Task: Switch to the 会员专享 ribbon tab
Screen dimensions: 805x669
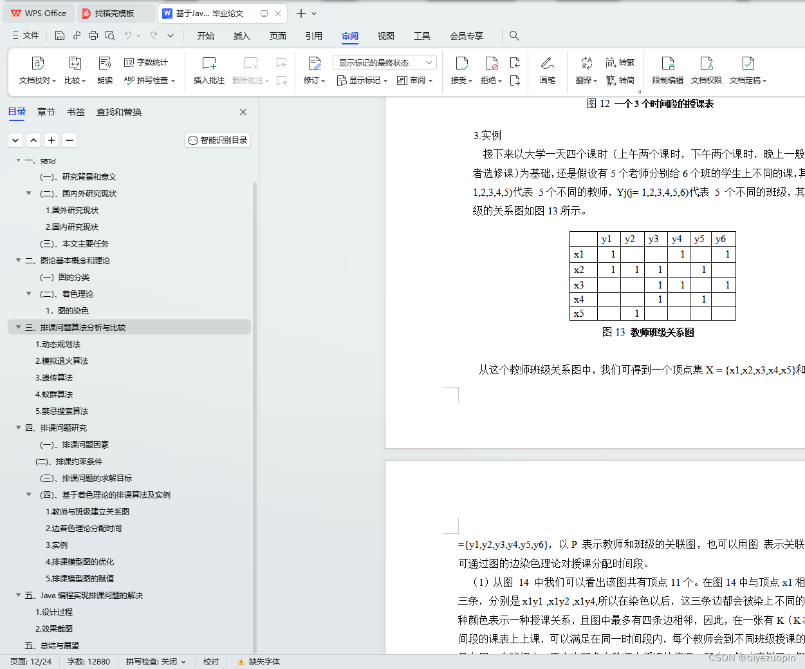Action: [x=467, y=36]
